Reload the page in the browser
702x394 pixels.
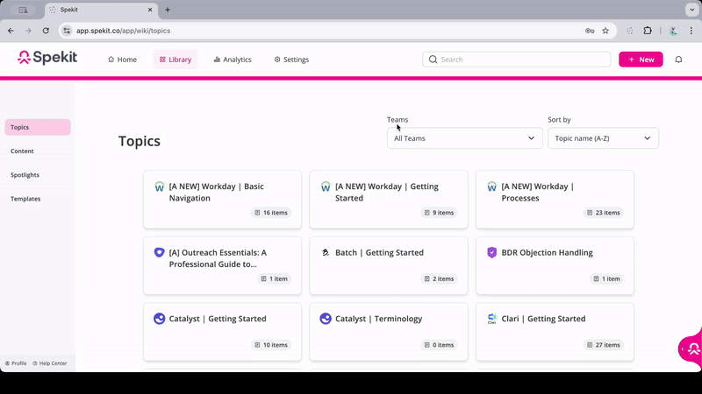(46, 31)
